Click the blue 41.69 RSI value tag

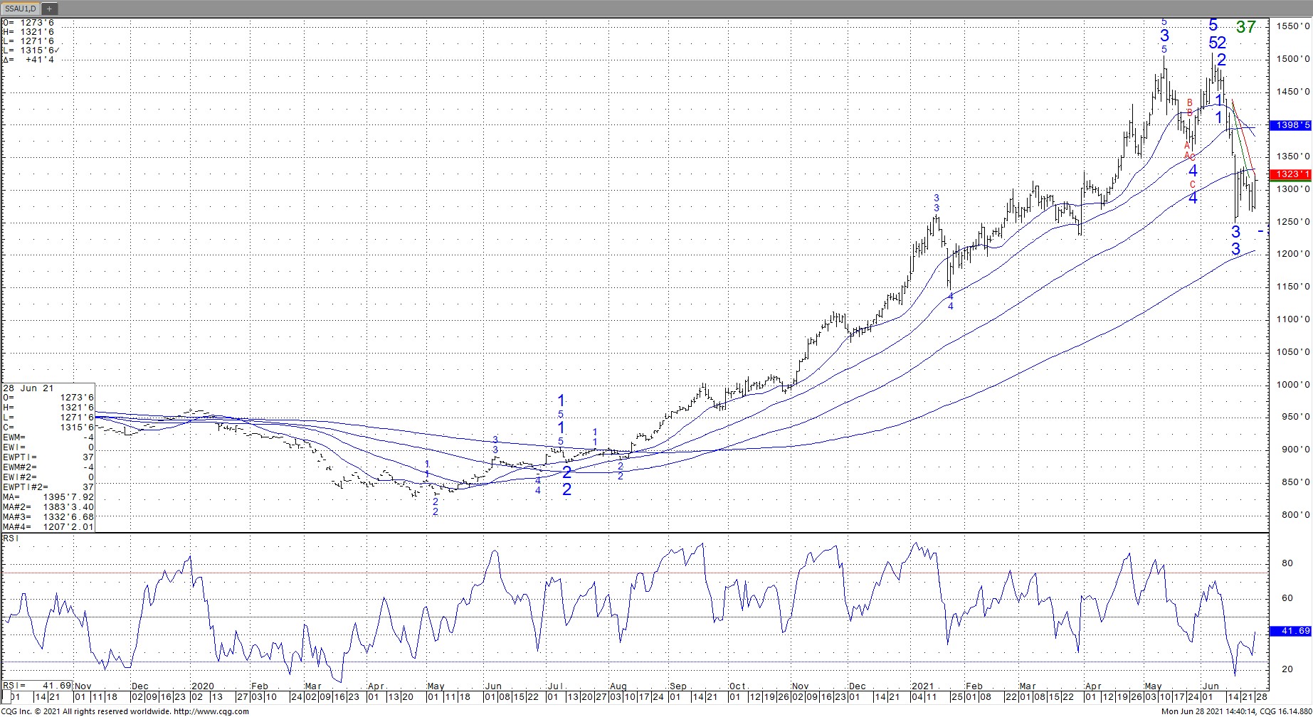(x=1290, y=631)
